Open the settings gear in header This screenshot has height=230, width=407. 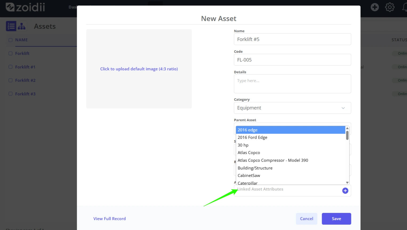[x=390, y=7]
